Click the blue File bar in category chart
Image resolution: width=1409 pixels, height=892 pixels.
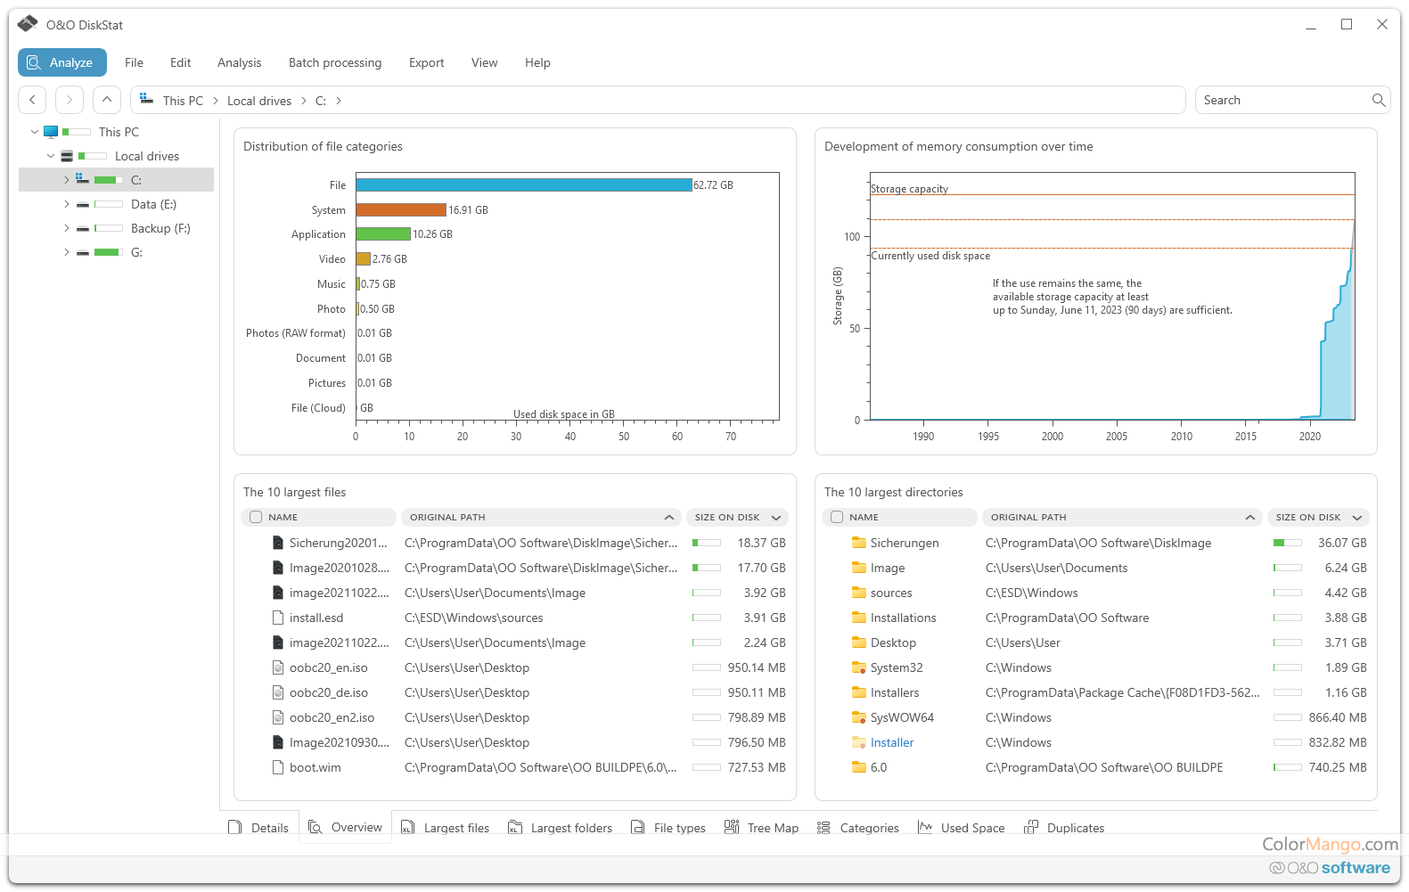click(524, 184)
